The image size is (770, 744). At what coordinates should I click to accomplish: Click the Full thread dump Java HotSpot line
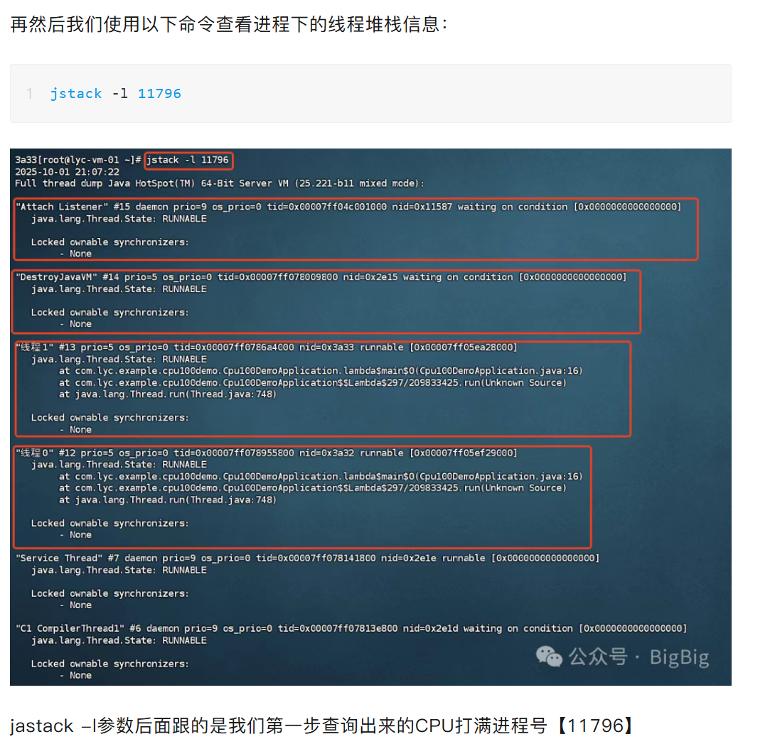pyautogui.click(x=220, y=183)
